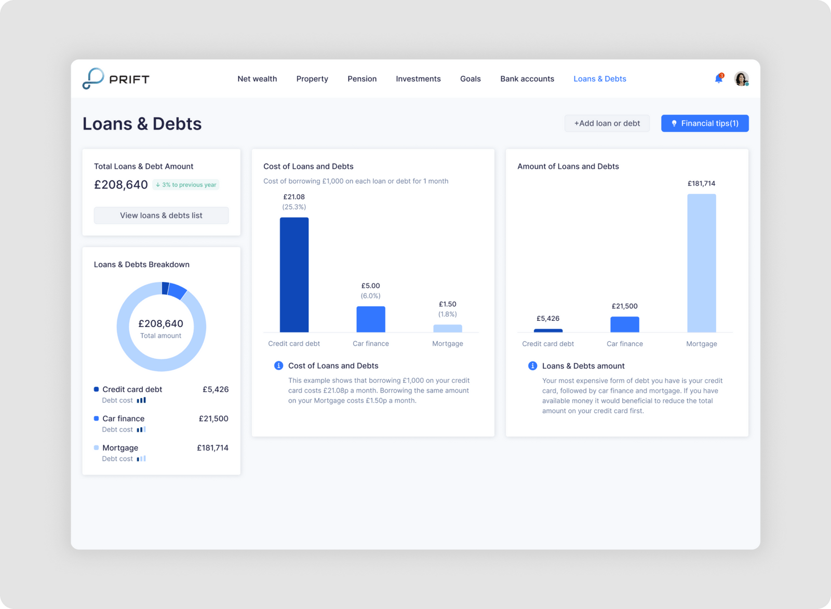Click the lightbulb icon on Financial tips button
Viewport: 831px width, 609px height.
pos(675,123)
